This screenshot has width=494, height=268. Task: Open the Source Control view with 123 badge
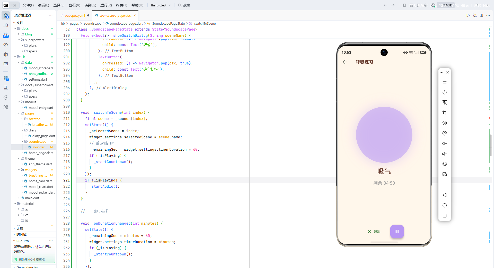(6, 35)
